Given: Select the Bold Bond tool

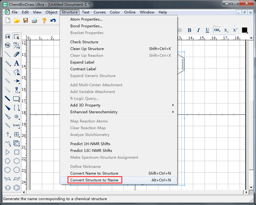Looking at the screenshot, I should [x=7, y=99].
